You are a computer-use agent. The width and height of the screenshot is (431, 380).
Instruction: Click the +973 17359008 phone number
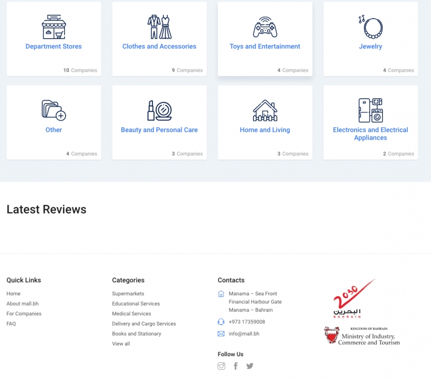[247, 322]
